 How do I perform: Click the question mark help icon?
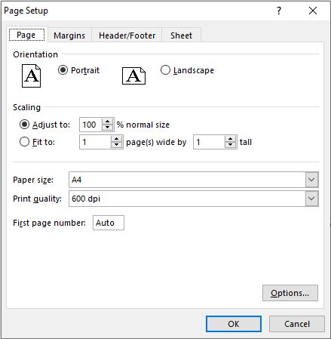point(279,11)
